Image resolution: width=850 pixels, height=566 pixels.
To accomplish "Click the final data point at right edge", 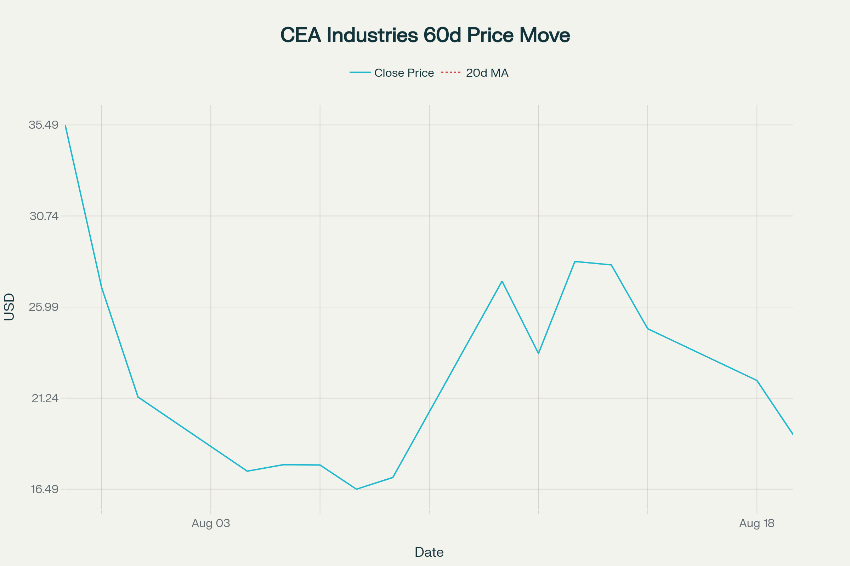I will (x=793, y=434).
